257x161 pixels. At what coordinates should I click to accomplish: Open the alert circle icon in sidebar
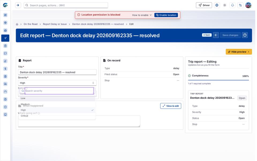5,107
